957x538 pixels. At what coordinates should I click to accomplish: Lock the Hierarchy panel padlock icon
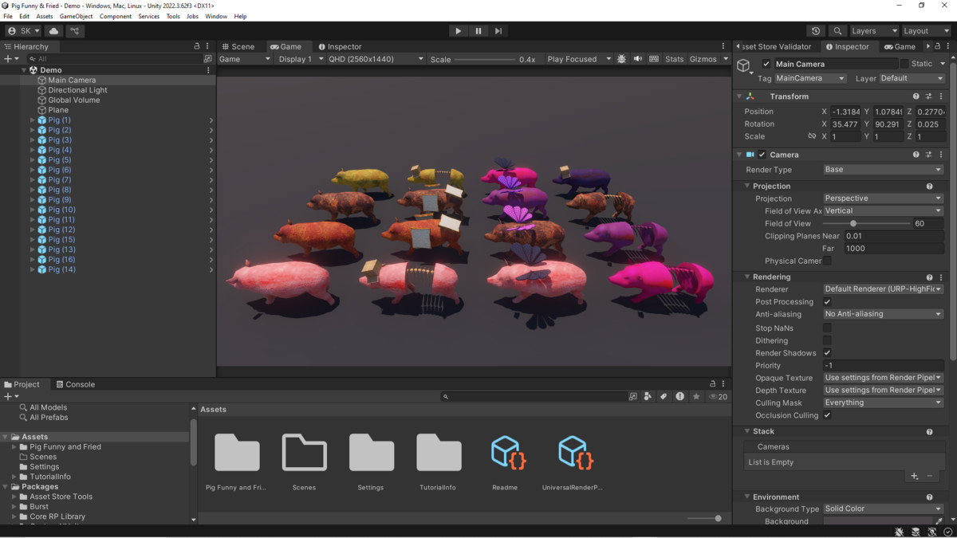[x=197, y=46]
